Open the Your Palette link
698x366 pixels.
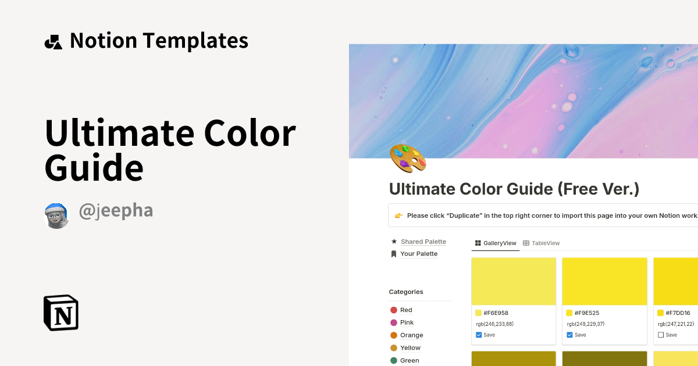pyautogui.click(x=420, y=253)
